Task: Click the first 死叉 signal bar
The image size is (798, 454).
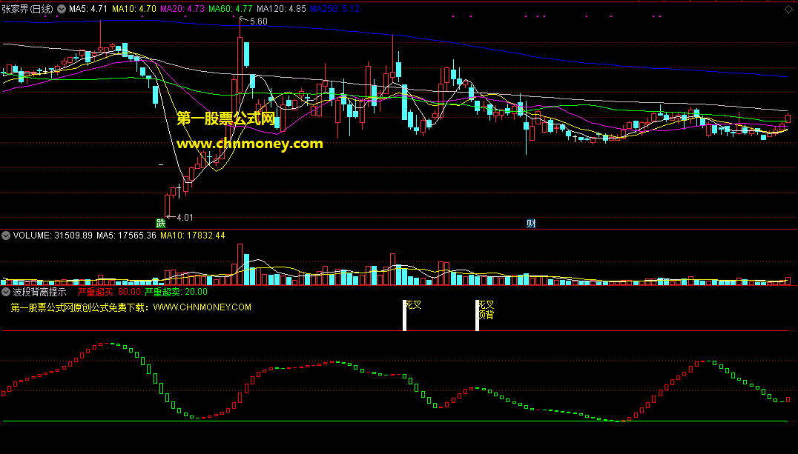Action: pyautogui.click(x=405, y=316)
